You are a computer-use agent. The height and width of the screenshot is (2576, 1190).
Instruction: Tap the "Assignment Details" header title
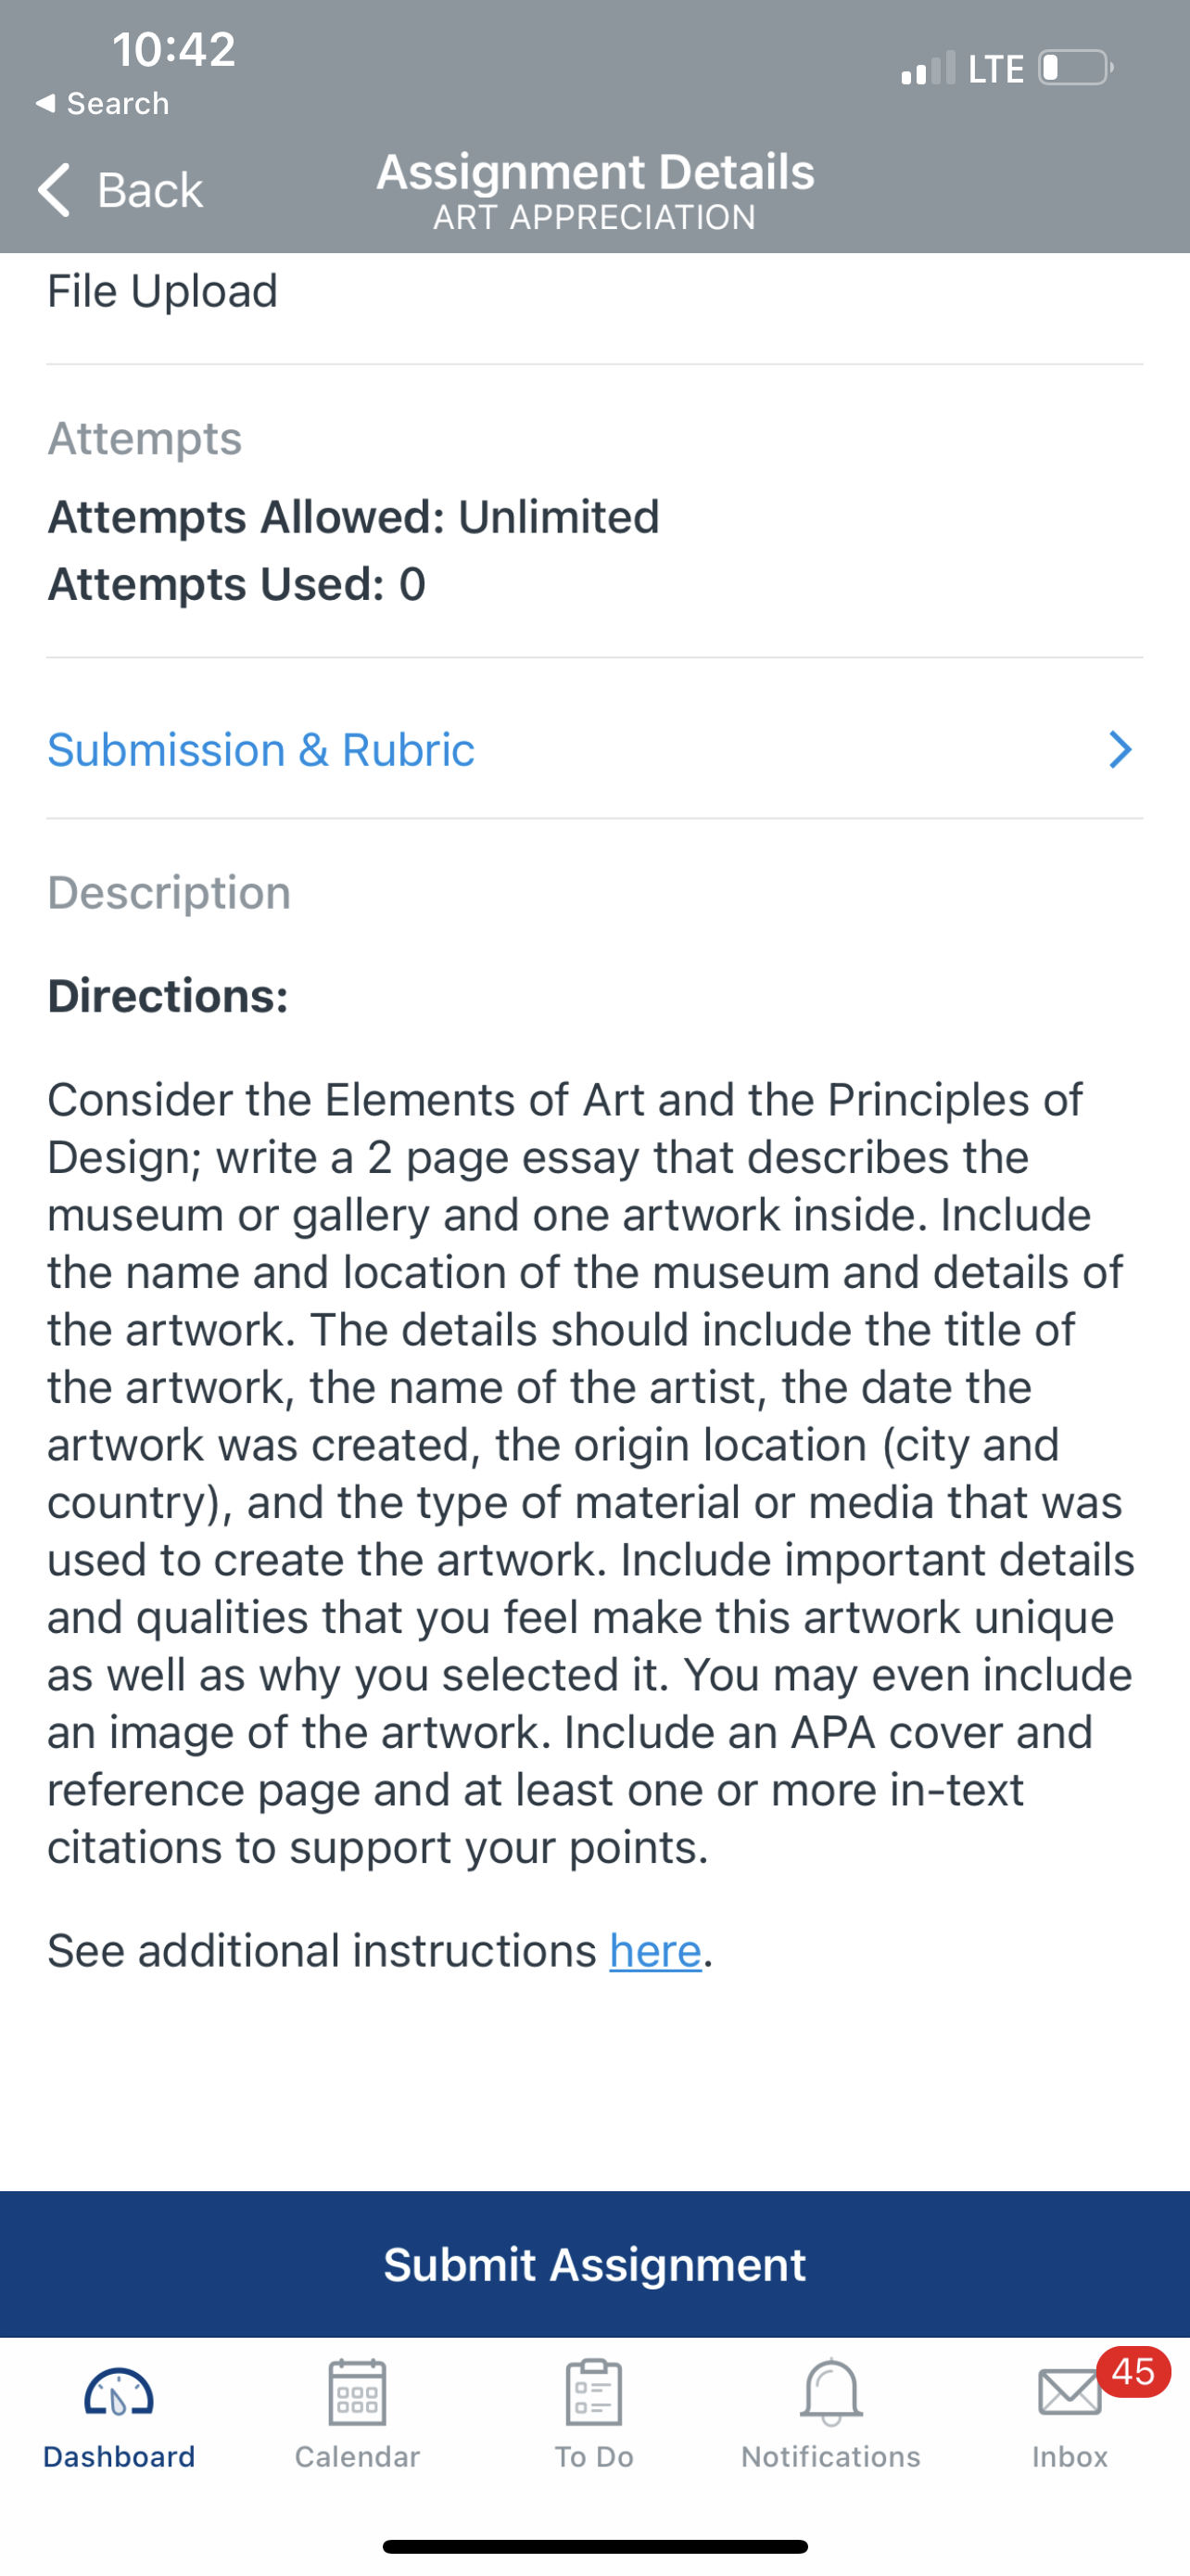coord(596,172)
